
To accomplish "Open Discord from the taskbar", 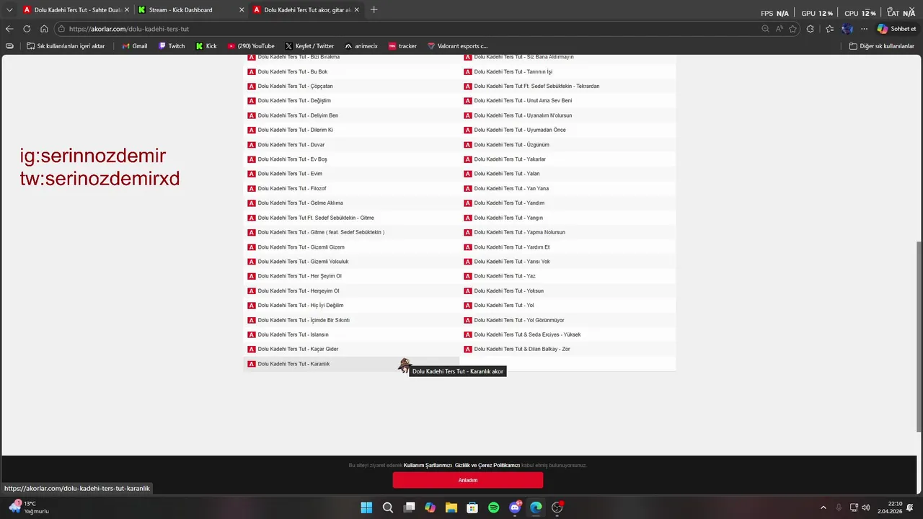I will pyautogui.click(x=515, y=507).
